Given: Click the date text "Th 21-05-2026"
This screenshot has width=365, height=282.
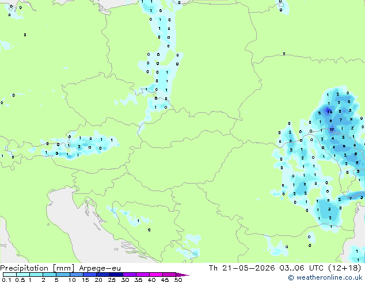Looking at the screenshot, I should click(x=242, y=268).
